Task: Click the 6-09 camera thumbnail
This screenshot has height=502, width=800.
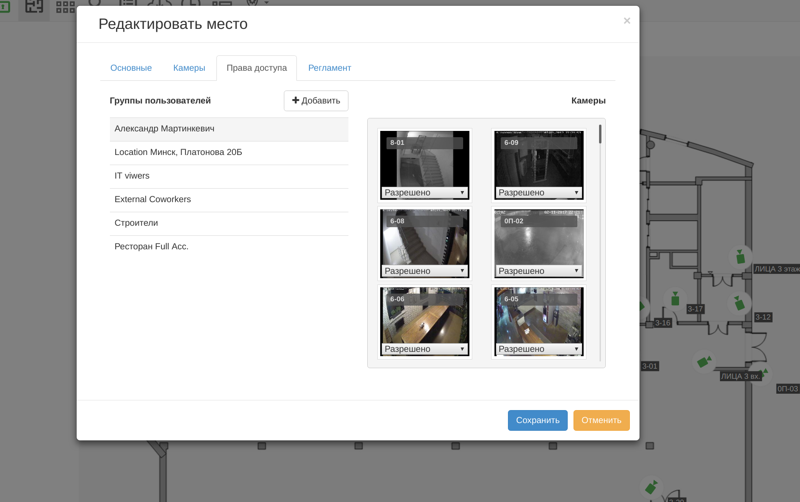Action: [539, 166]
